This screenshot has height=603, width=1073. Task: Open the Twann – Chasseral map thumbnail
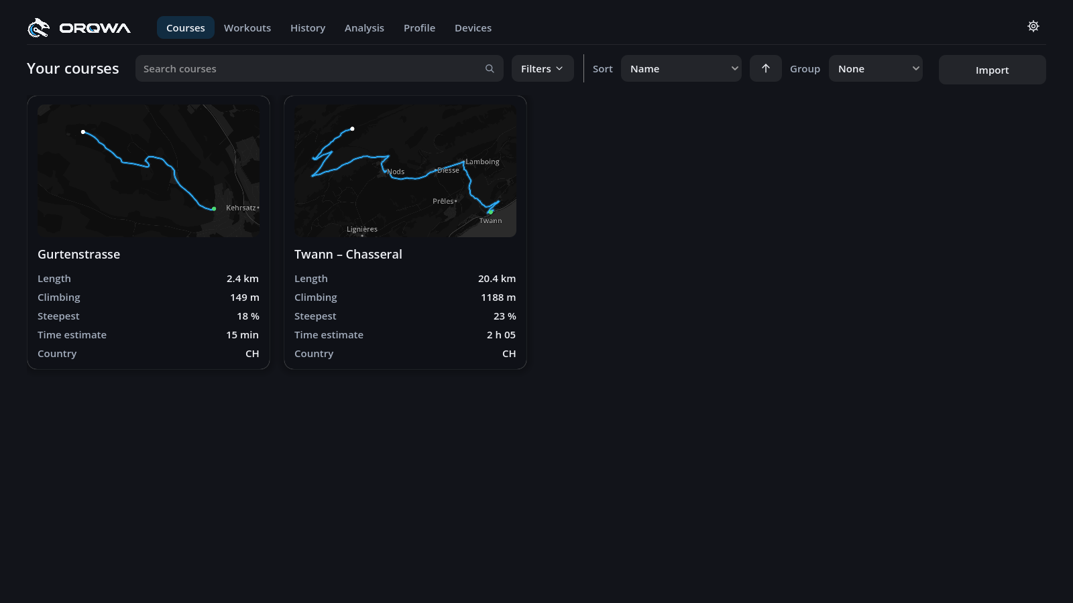405,170
